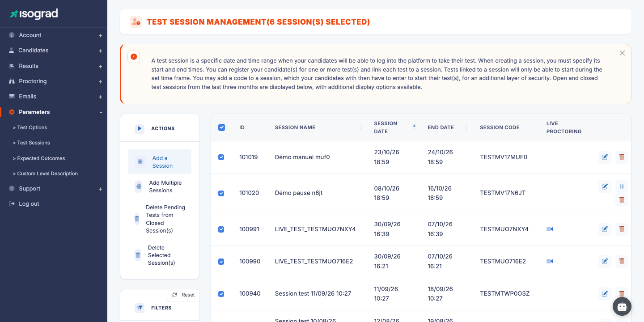Expand the Candidates sidebar menu
The height and width of the screenshot is (322, 644).
[54, 51]
